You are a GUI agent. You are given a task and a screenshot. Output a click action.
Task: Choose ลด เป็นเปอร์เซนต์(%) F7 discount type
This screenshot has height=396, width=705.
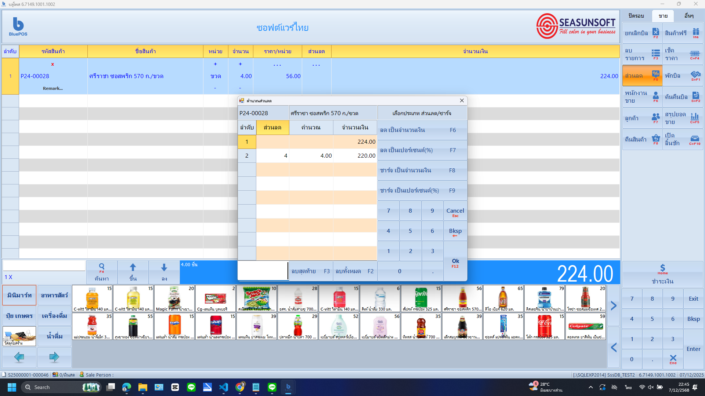[422, 150]
